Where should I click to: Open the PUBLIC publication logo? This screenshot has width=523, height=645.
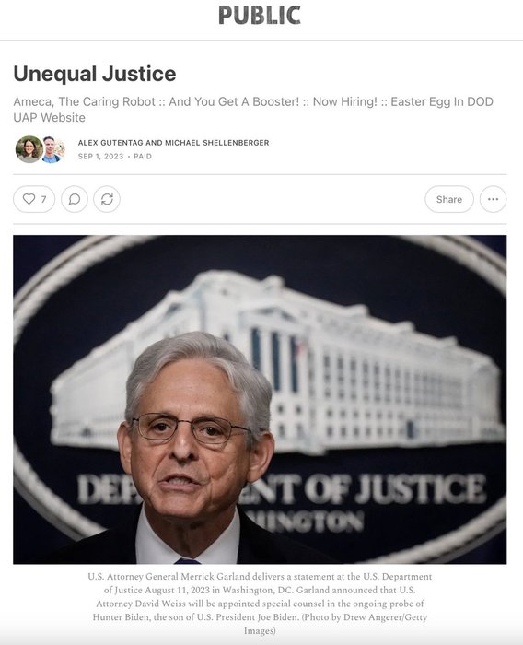click(260, 16)
